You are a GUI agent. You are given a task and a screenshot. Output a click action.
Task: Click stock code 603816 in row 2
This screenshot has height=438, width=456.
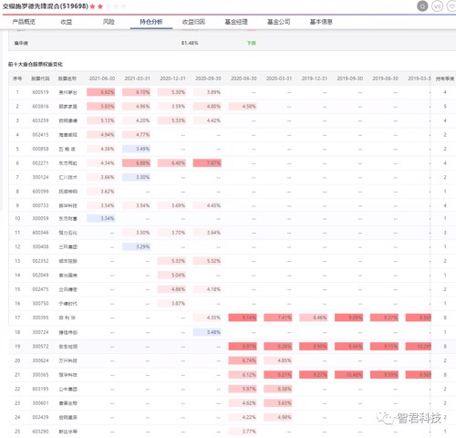click(40, 107)
